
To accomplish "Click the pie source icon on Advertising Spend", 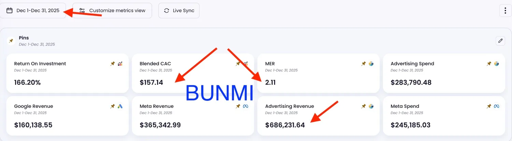I will [x=497, y=64].
